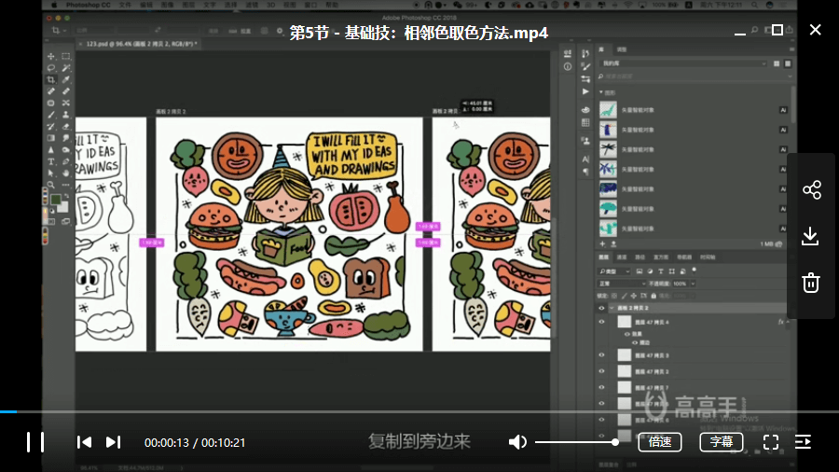Select the Type (T) tool
Image resolution: width=839 pixels, height=472 pixels.
click(51, 161)
